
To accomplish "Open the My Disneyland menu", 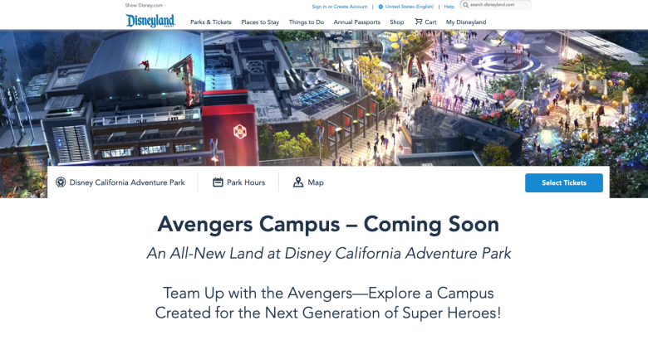I will coord(466,22).
